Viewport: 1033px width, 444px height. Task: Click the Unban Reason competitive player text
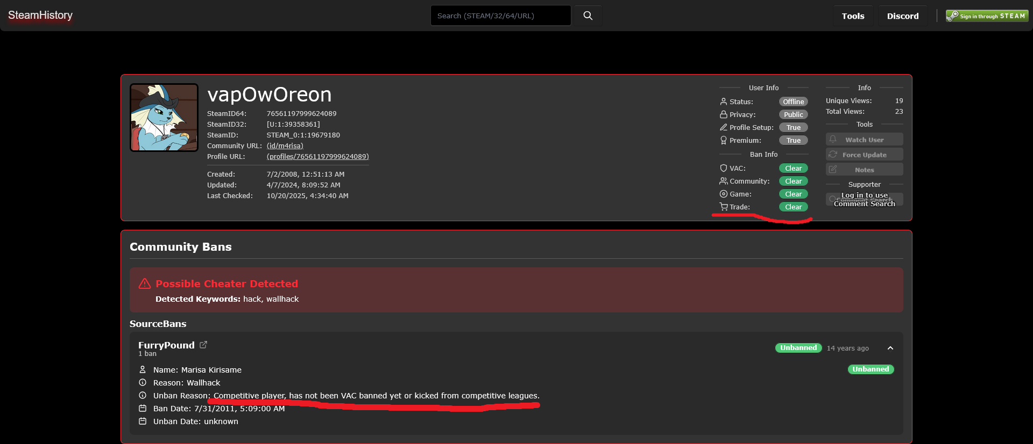tap(377, 396)
